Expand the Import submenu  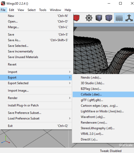36,72
